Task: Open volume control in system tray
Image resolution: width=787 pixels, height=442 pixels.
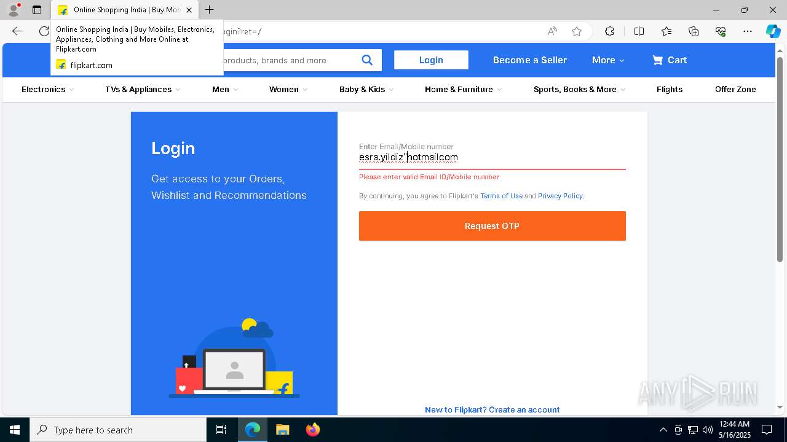Action: (x=708, y=430)
